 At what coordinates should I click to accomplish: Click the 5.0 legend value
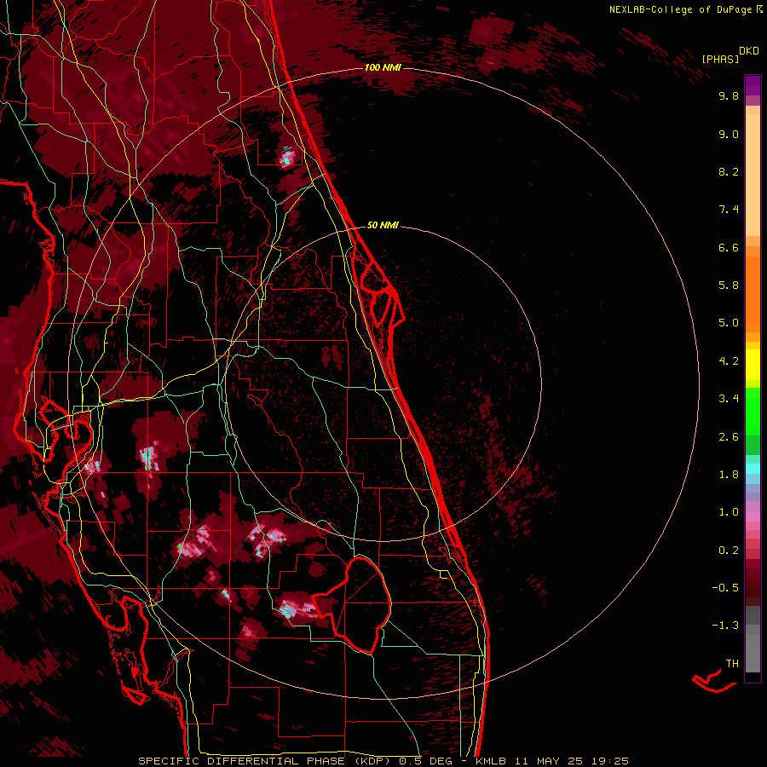pos(729,323)
